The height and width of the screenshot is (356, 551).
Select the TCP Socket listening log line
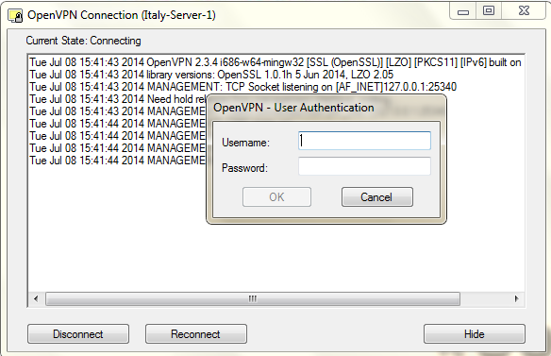242,87
